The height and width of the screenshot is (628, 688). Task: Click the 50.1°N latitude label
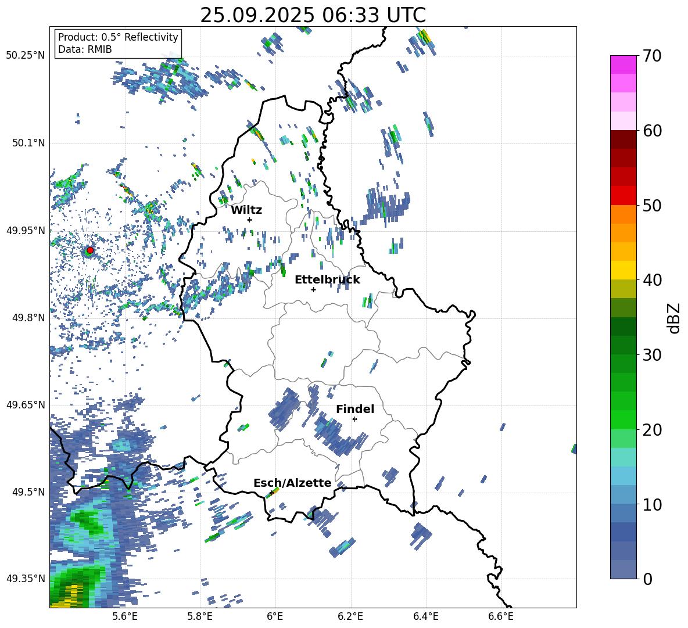[x=28, y=143]
